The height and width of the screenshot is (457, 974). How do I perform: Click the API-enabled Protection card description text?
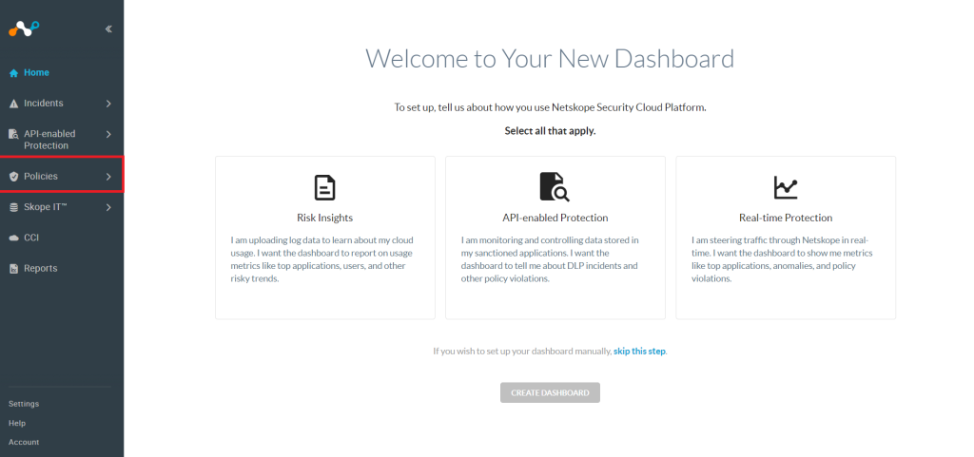(x=550, y=259)
